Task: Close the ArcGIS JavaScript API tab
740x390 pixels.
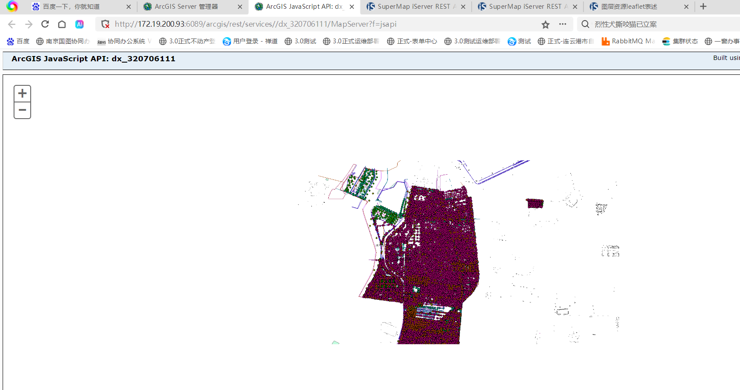Action: pyautogui.click(x=352, y=7)
